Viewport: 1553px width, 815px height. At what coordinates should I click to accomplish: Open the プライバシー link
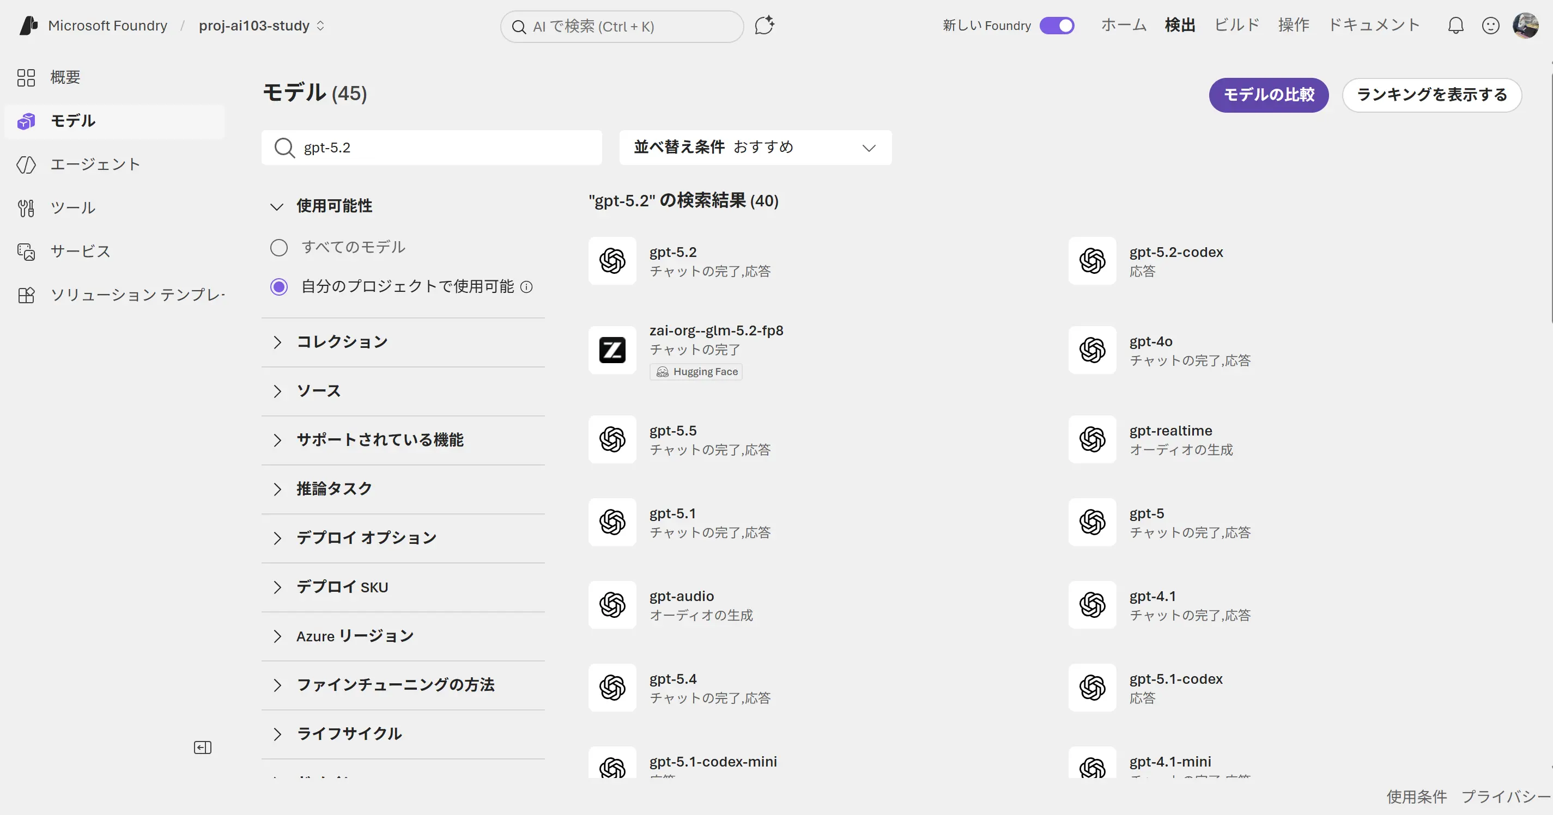[x=1507, y=796]
